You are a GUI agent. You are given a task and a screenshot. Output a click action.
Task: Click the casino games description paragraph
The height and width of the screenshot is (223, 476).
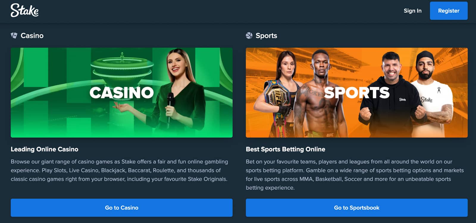click(119, 170)
